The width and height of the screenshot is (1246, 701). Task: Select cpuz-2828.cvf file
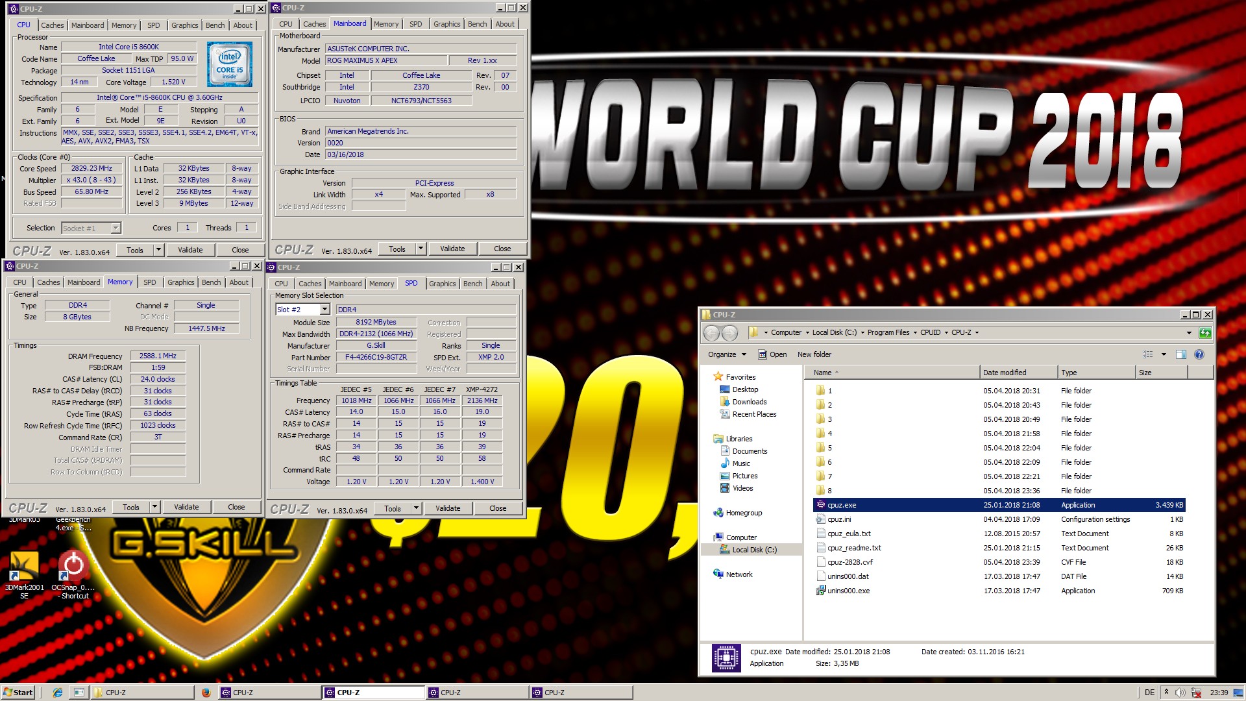point(999,562)
